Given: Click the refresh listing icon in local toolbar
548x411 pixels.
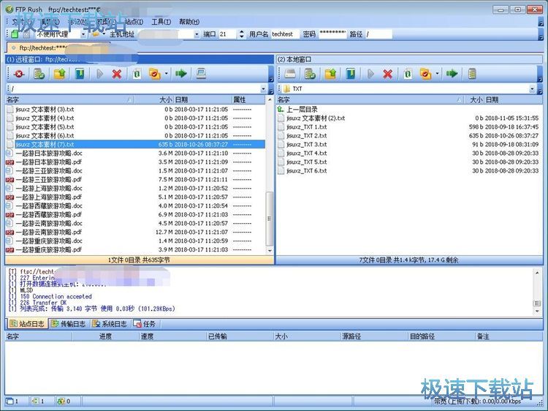Looking at the screenshot, I should tap(310, 74).
